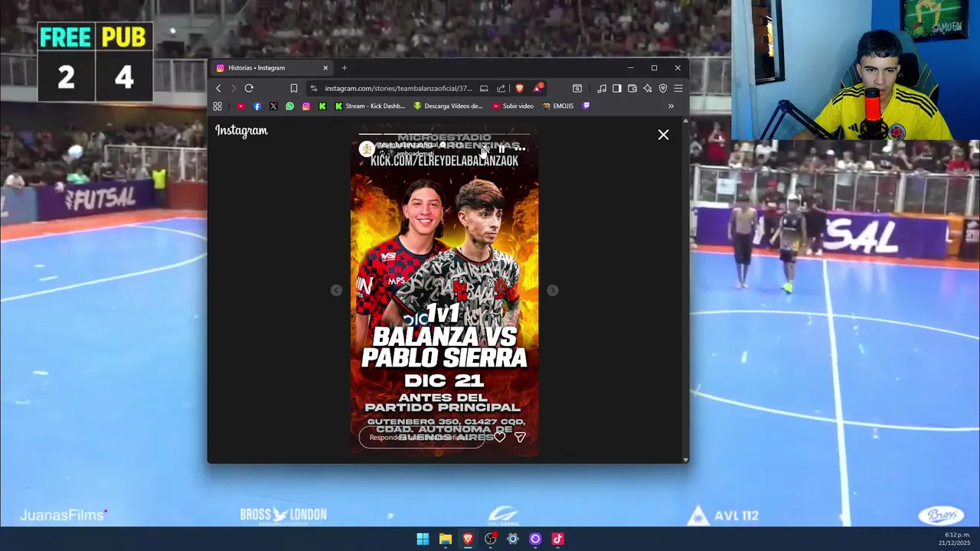Open the Kick icon bookmark
980x551 pixels.
tap(322, 106)
